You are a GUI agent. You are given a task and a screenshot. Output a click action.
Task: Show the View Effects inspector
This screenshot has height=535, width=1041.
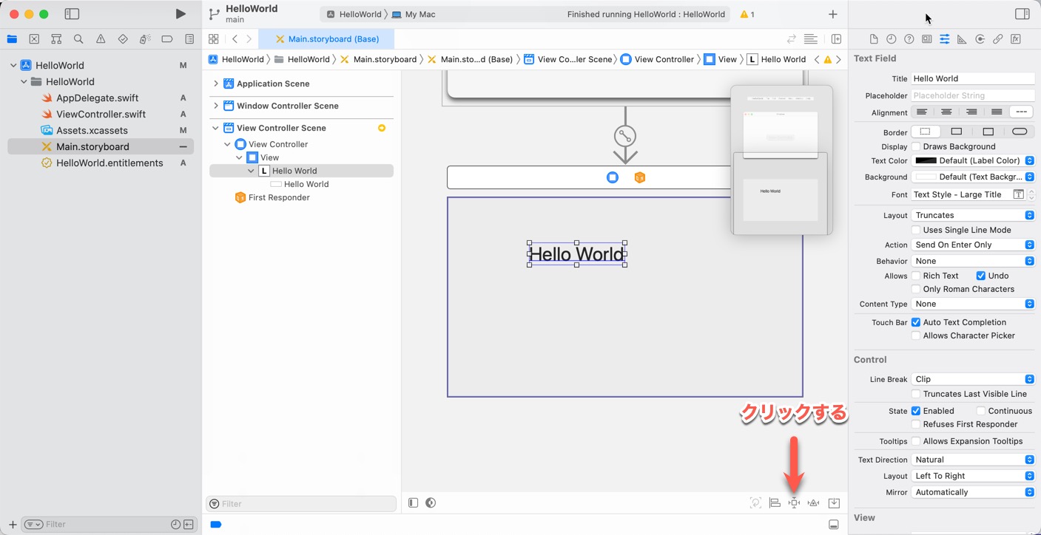(1016, 39)
